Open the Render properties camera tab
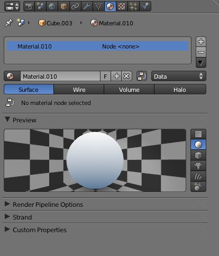This screenshot has width=219, height=256. coord(29,6)
